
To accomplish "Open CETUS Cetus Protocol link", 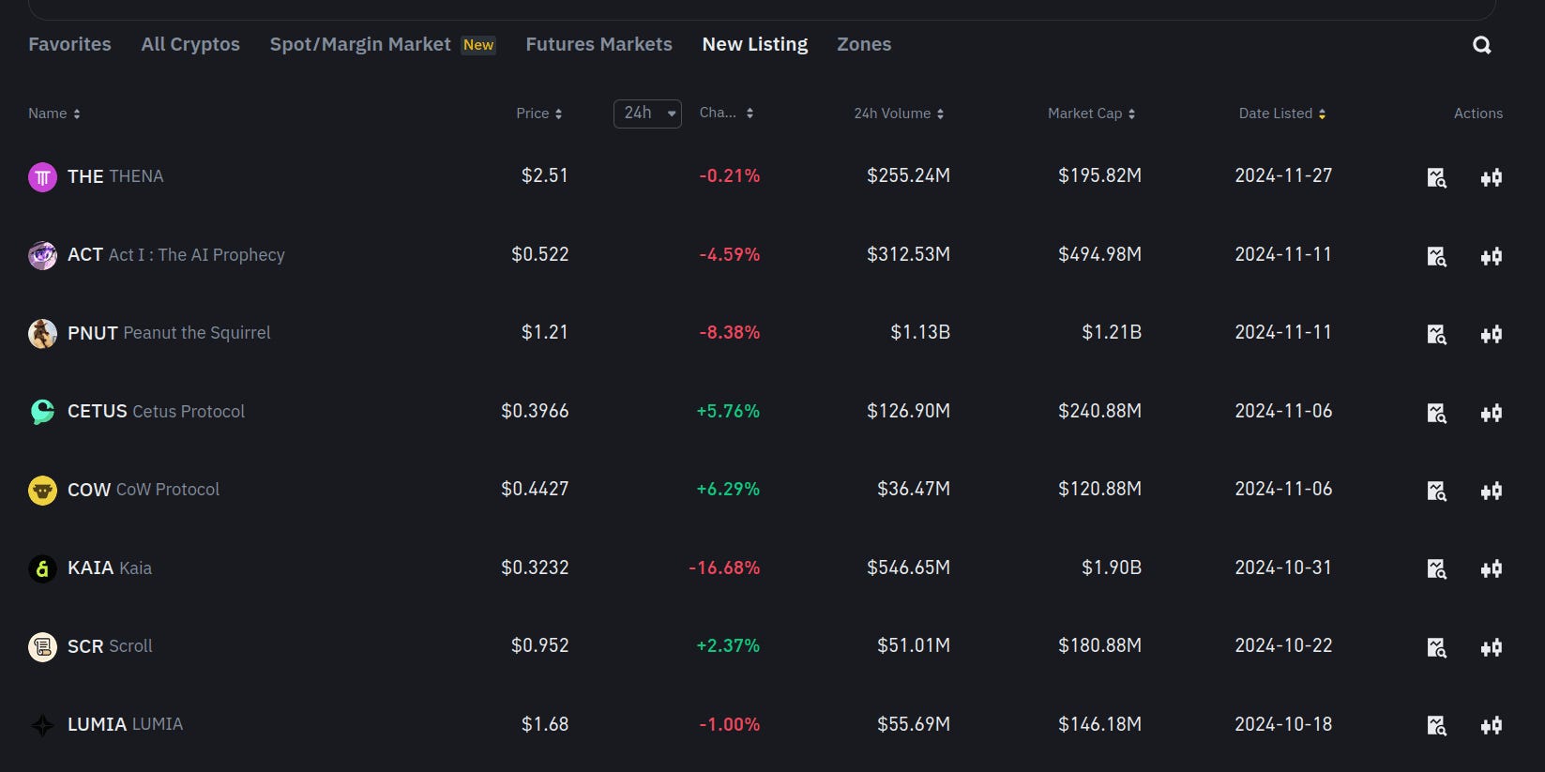I will pos(156,412).
